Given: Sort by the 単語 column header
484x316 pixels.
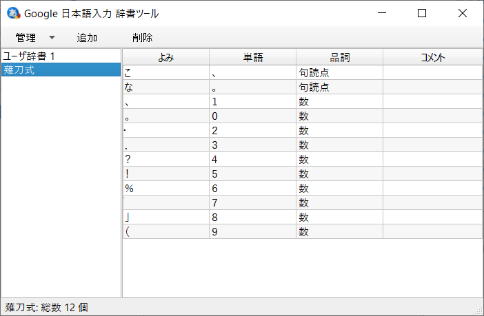Looking at the screenshot, I should click(253, 57).
